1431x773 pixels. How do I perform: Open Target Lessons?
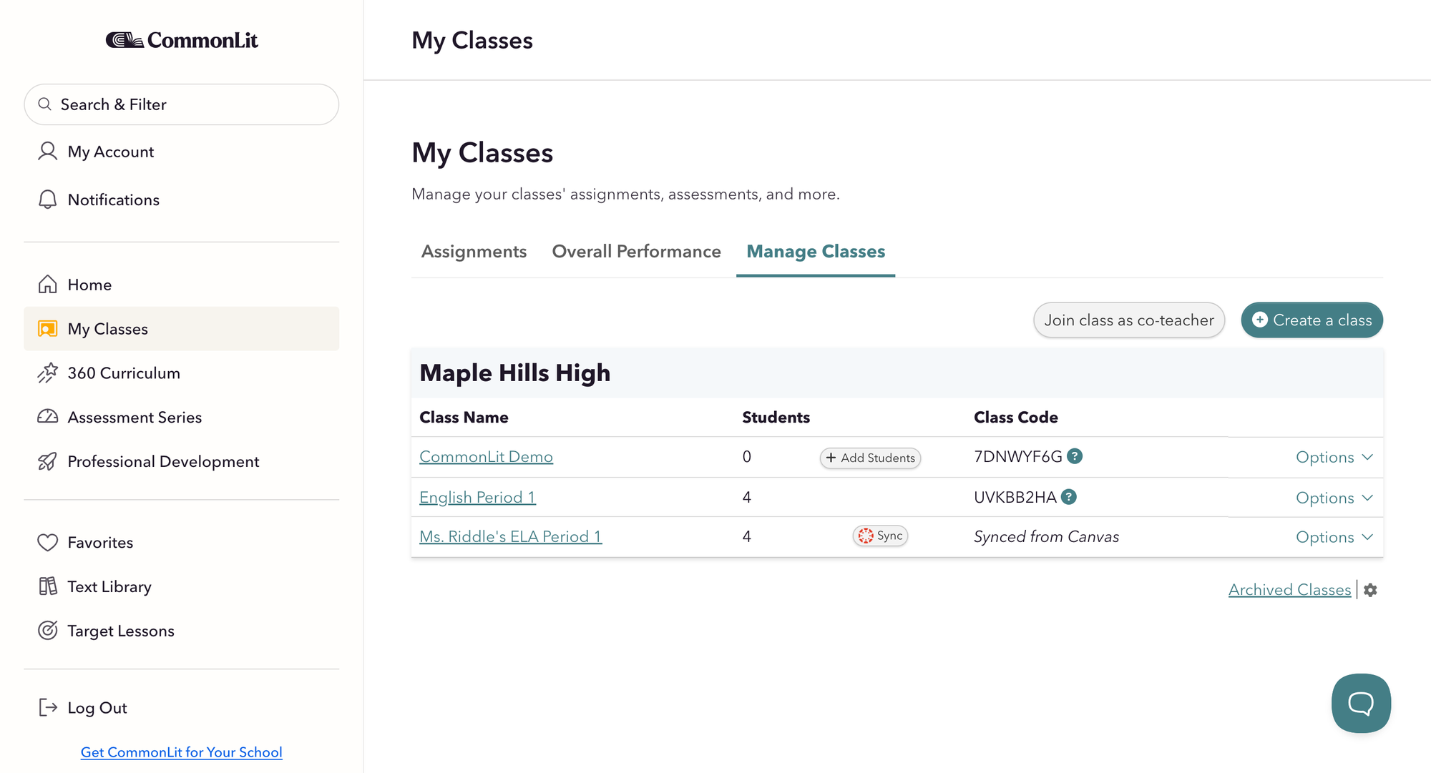point(121,631)
